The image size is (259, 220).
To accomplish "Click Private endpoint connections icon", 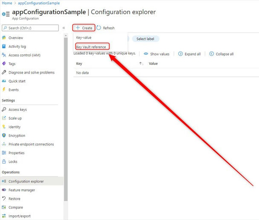I will pos(4,144).
